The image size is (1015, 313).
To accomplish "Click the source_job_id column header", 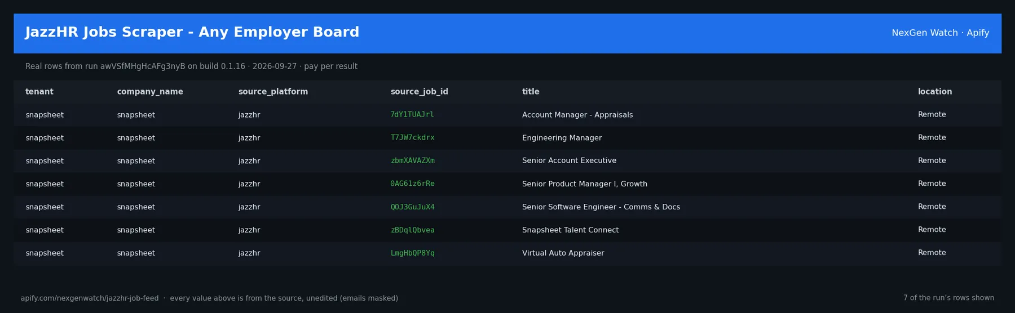I will tap(420, 92).
